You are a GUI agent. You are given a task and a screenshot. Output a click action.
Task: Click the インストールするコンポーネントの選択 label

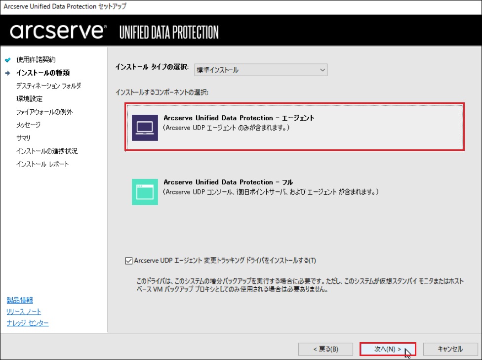pos(162,92)
